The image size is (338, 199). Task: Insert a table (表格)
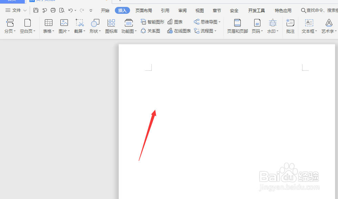(49, 26)
